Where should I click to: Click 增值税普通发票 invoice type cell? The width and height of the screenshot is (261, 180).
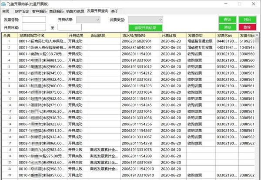point(200,41)
